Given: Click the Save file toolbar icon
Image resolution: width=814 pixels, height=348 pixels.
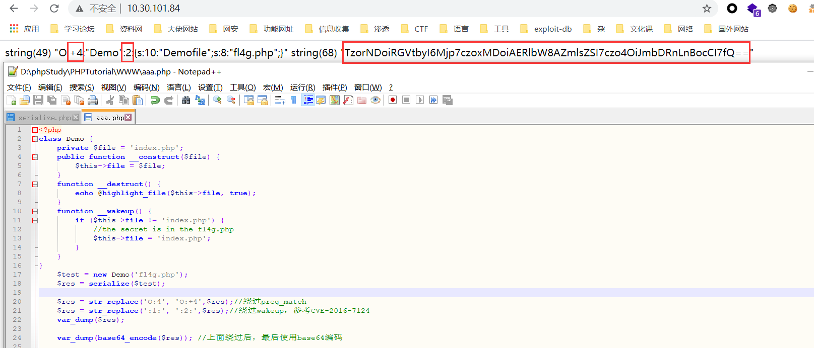Looking at the screenshot, I should pos(38,100).
